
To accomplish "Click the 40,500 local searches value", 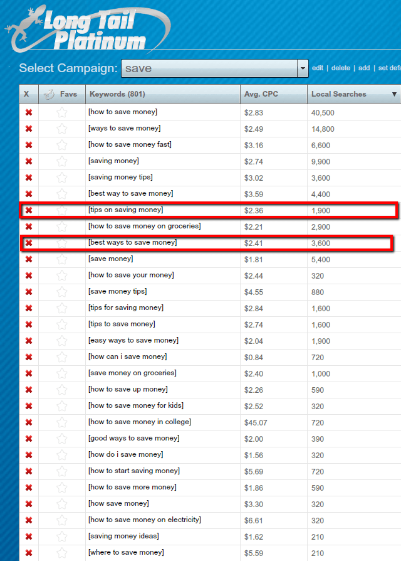I will 323,113.
